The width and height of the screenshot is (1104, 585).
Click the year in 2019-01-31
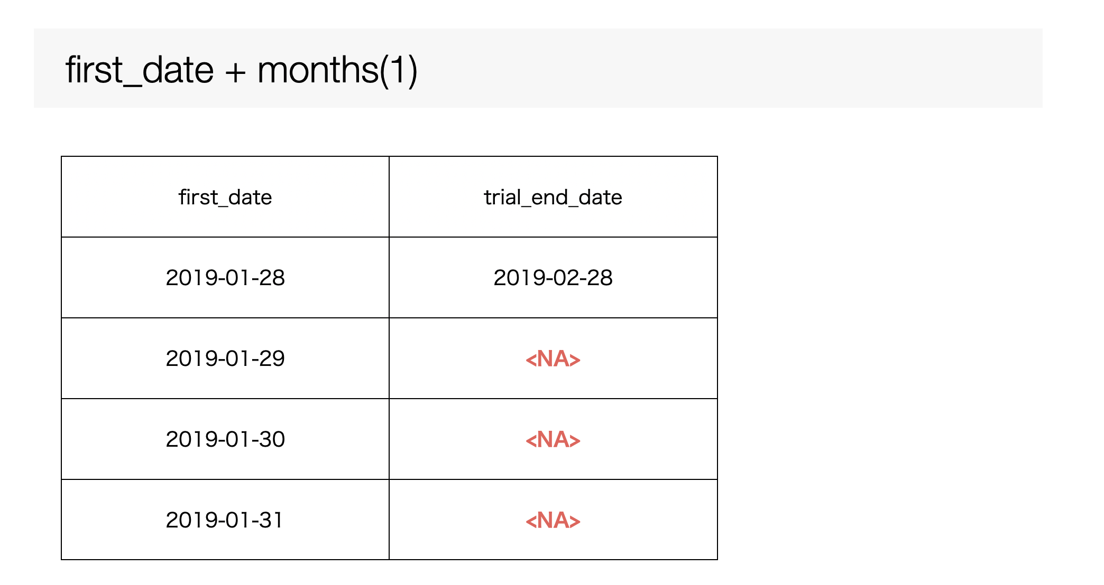click(190, 520)
